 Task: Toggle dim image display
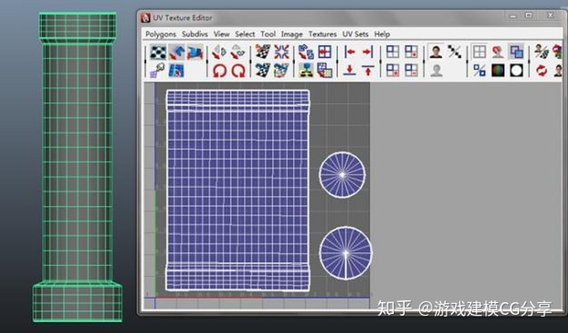[435, 70]
